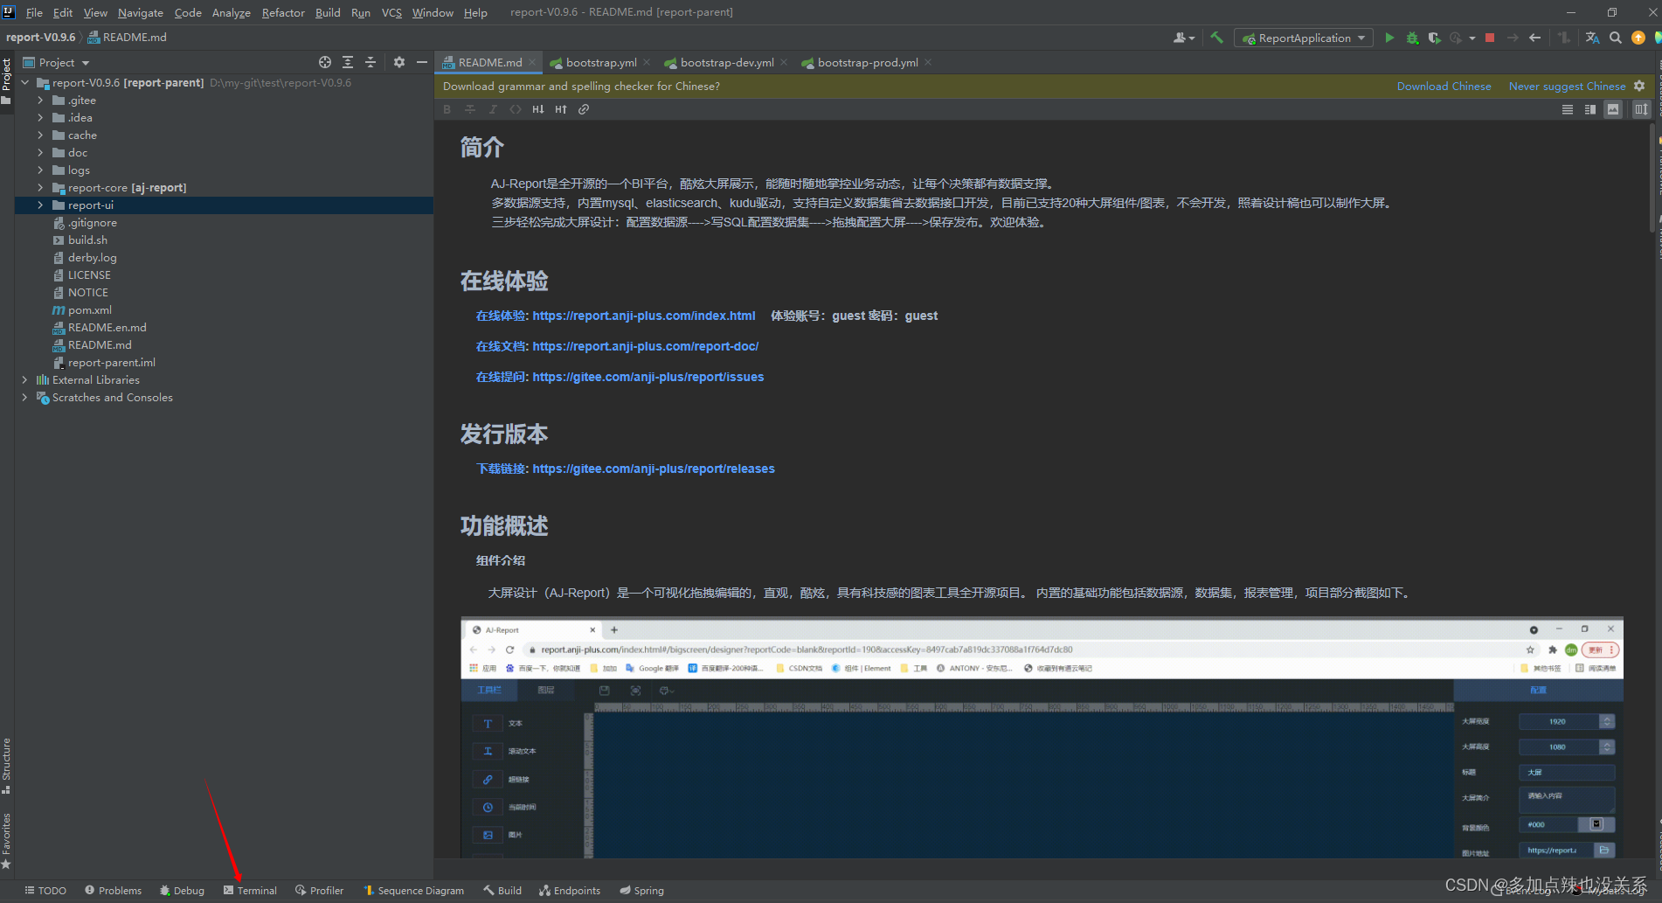Build project with the hammer icon
1662x903 pixels.
tap(1216, 38)
